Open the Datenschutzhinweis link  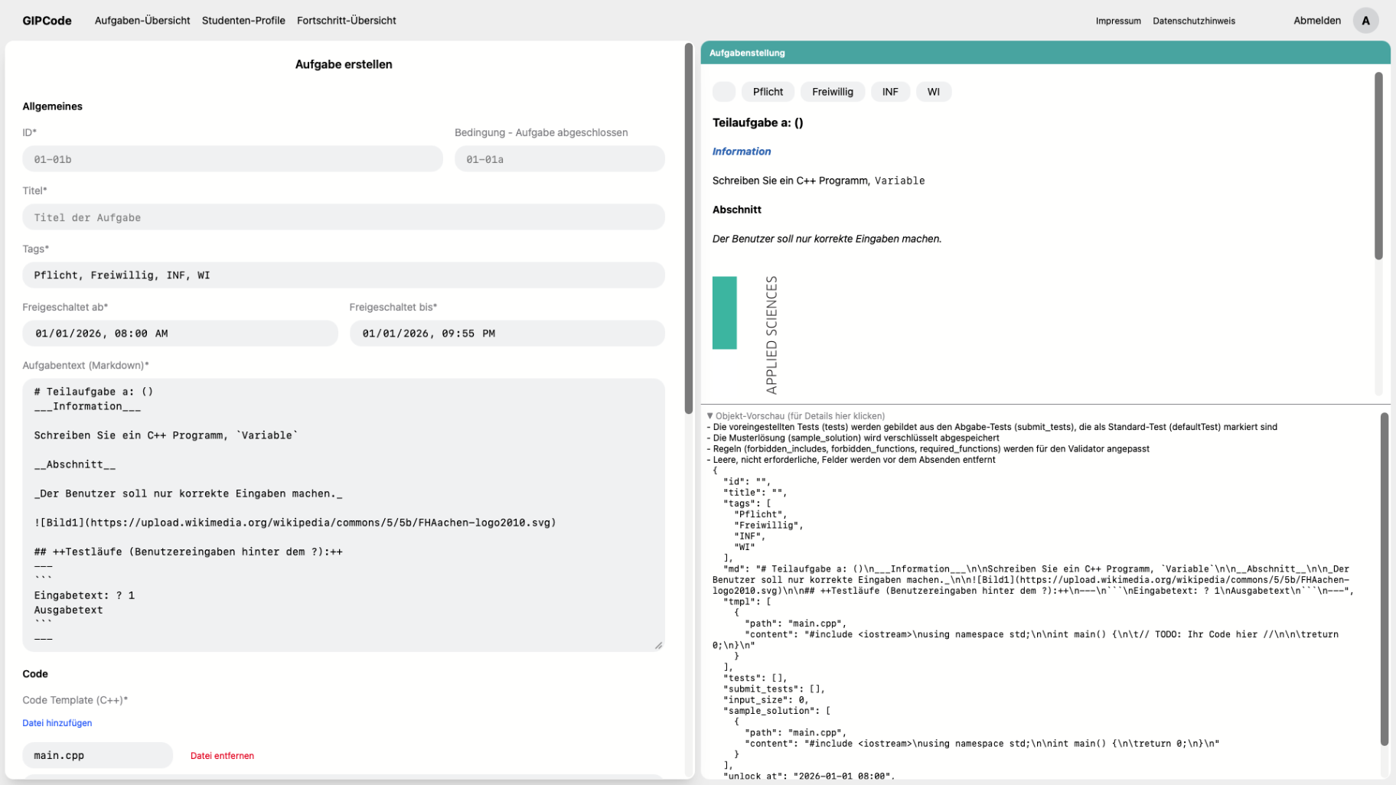click(x=1194, y=21)
